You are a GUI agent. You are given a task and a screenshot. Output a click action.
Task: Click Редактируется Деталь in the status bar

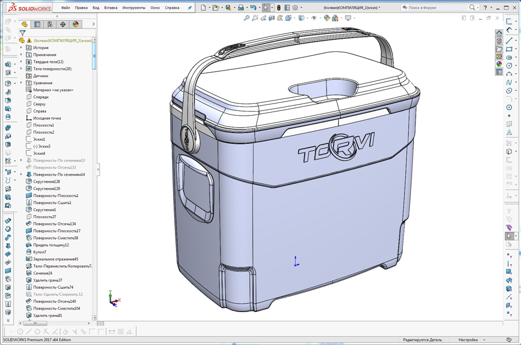(421, 339)
